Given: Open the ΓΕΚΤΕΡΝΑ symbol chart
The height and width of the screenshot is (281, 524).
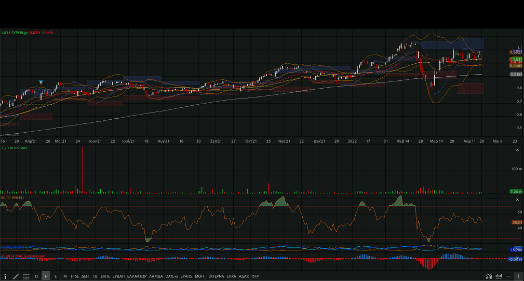Looking at the screenshot, I should (x=214, y=276).
